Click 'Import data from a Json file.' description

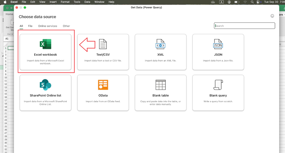pos(218,61)
